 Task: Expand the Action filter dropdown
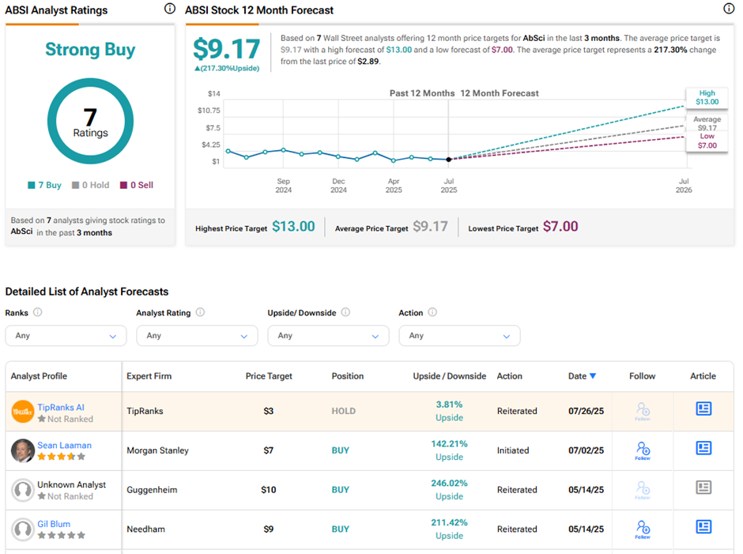(x=459, y=336)
